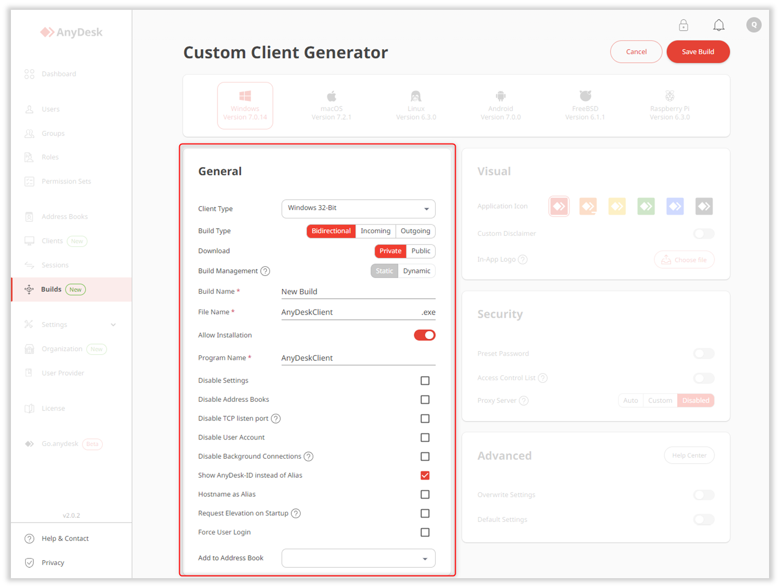Click the Groups sidebar icon
Image resolution: width=780 pixels, height=588 pixels.
pos(30,133)
